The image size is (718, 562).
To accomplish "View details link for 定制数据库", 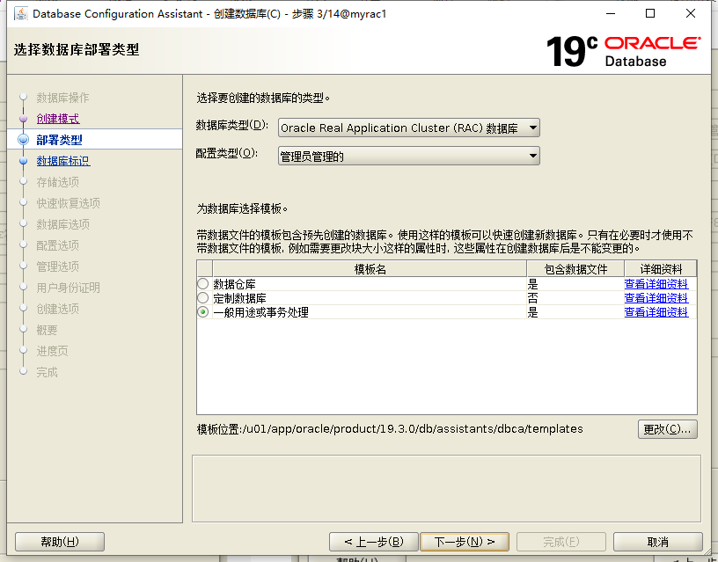I will point(656,298).
